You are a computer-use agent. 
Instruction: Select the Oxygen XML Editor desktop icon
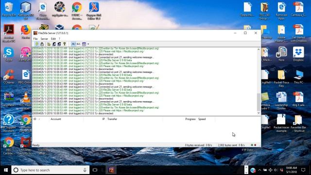[x=94, y=11]
